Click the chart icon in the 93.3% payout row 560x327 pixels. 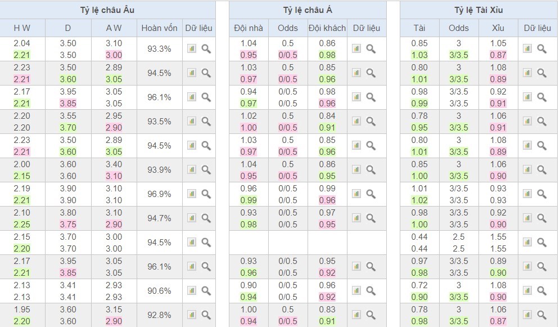coord(192,49)
